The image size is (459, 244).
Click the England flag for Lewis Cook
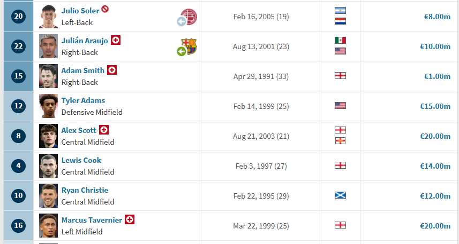pos(340,166)
